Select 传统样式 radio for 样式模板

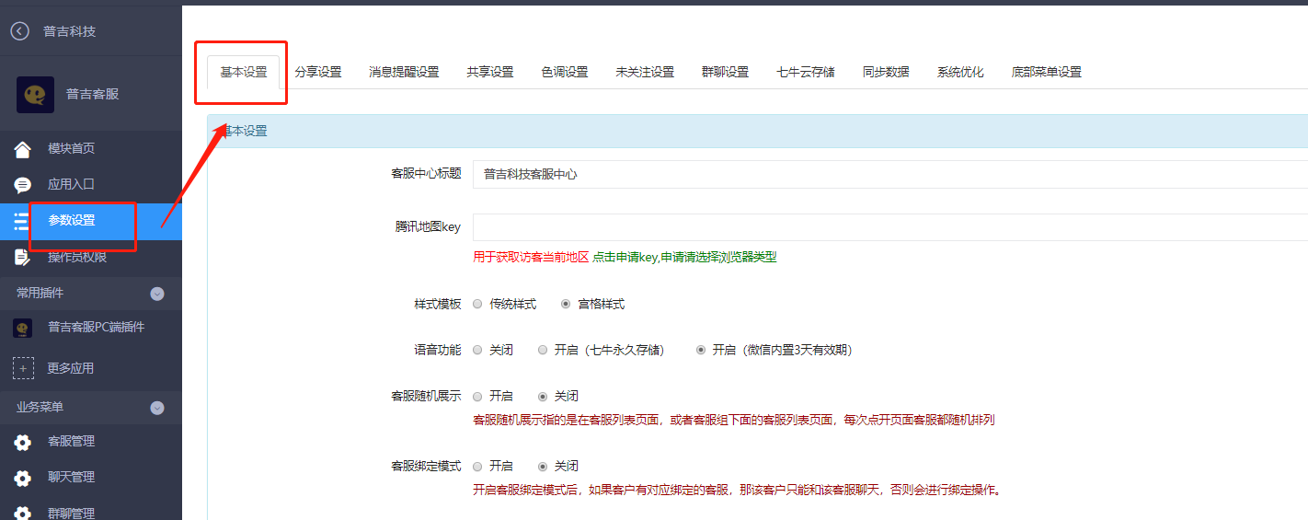pyautogui.click(x=477, y=304)
